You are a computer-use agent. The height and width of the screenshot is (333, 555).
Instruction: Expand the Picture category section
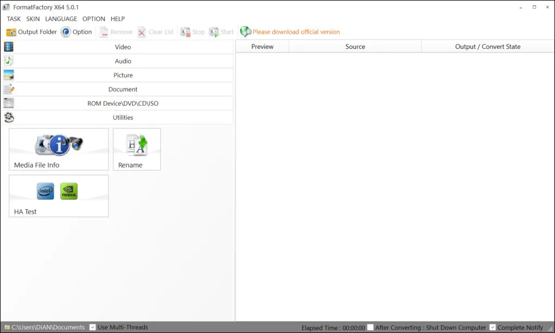tap(123, 75)
